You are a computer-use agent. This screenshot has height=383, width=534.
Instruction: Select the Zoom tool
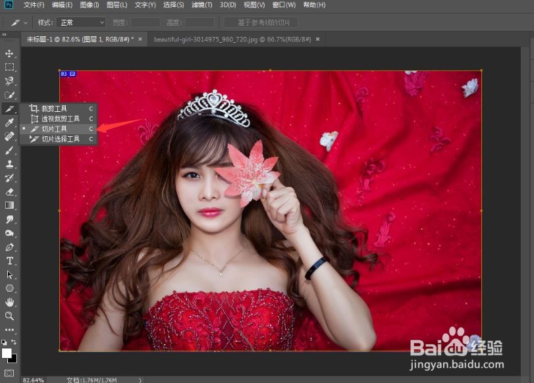tap(9, 317)
